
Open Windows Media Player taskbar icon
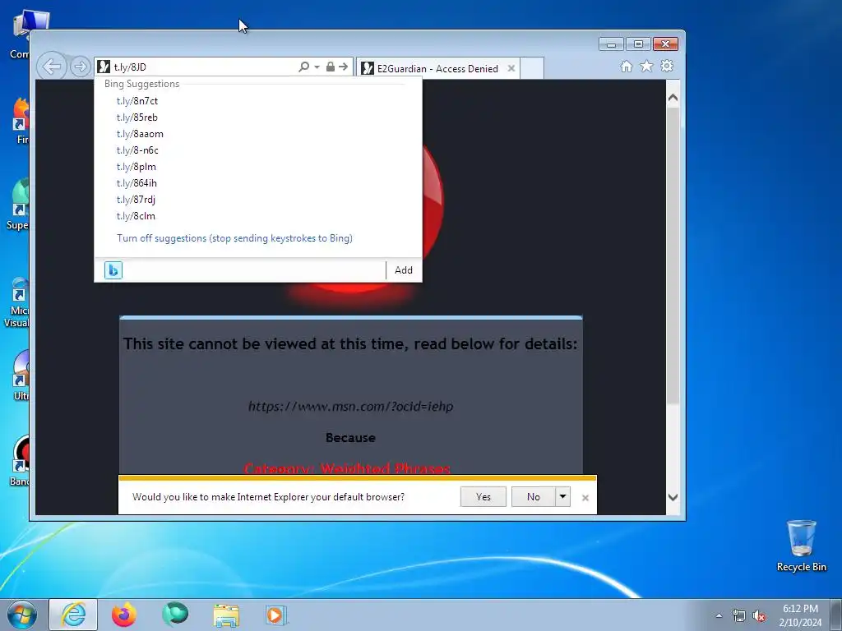[276, 615]
